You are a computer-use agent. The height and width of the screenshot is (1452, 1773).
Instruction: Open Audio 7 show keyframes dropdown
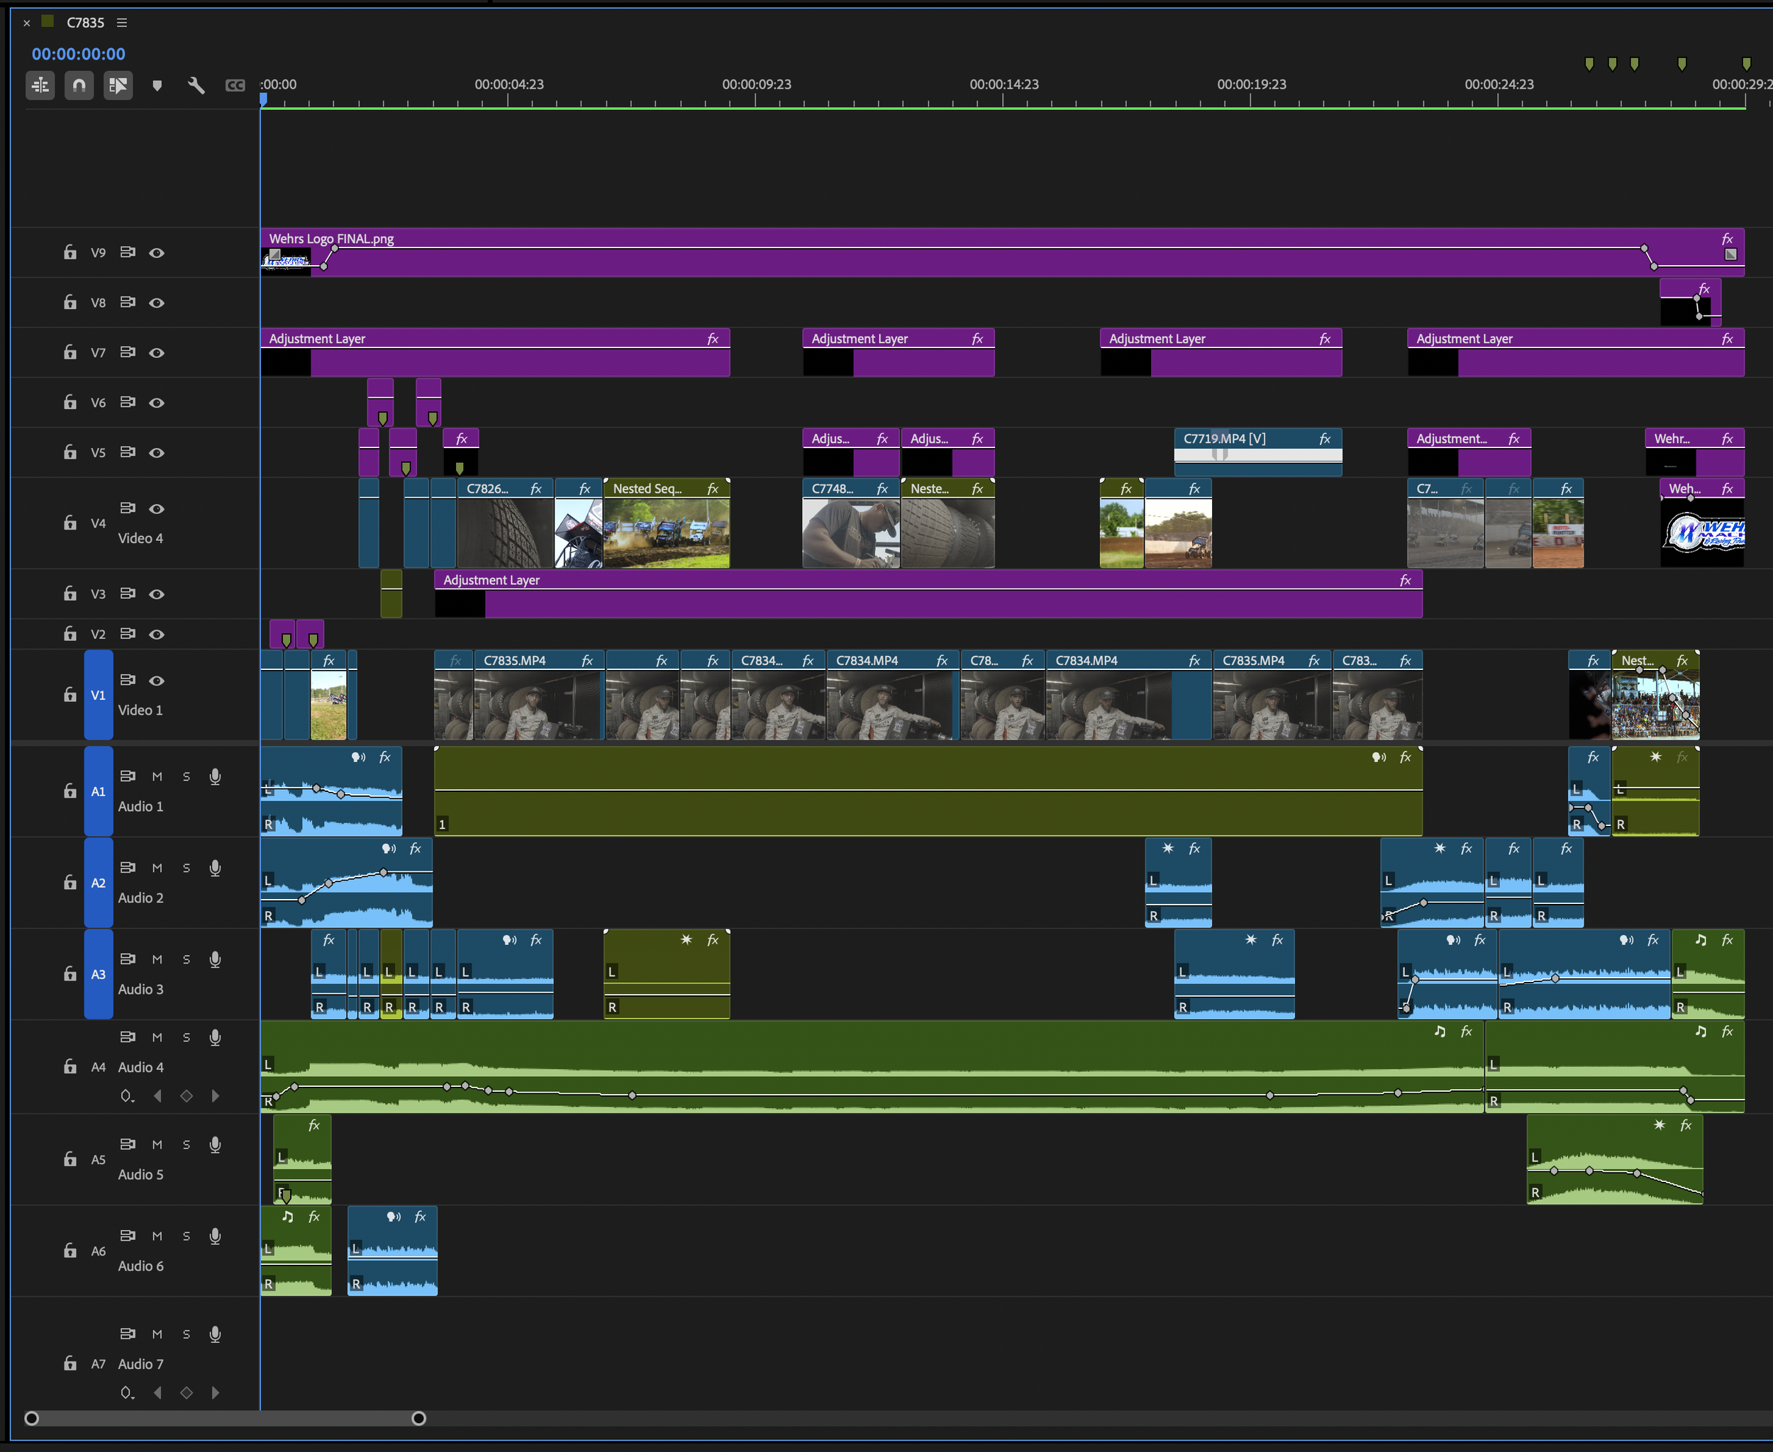tap(127, 1392)
